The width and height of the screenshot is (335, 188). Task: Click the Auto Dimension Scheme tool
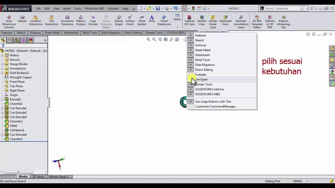[9, 22]
